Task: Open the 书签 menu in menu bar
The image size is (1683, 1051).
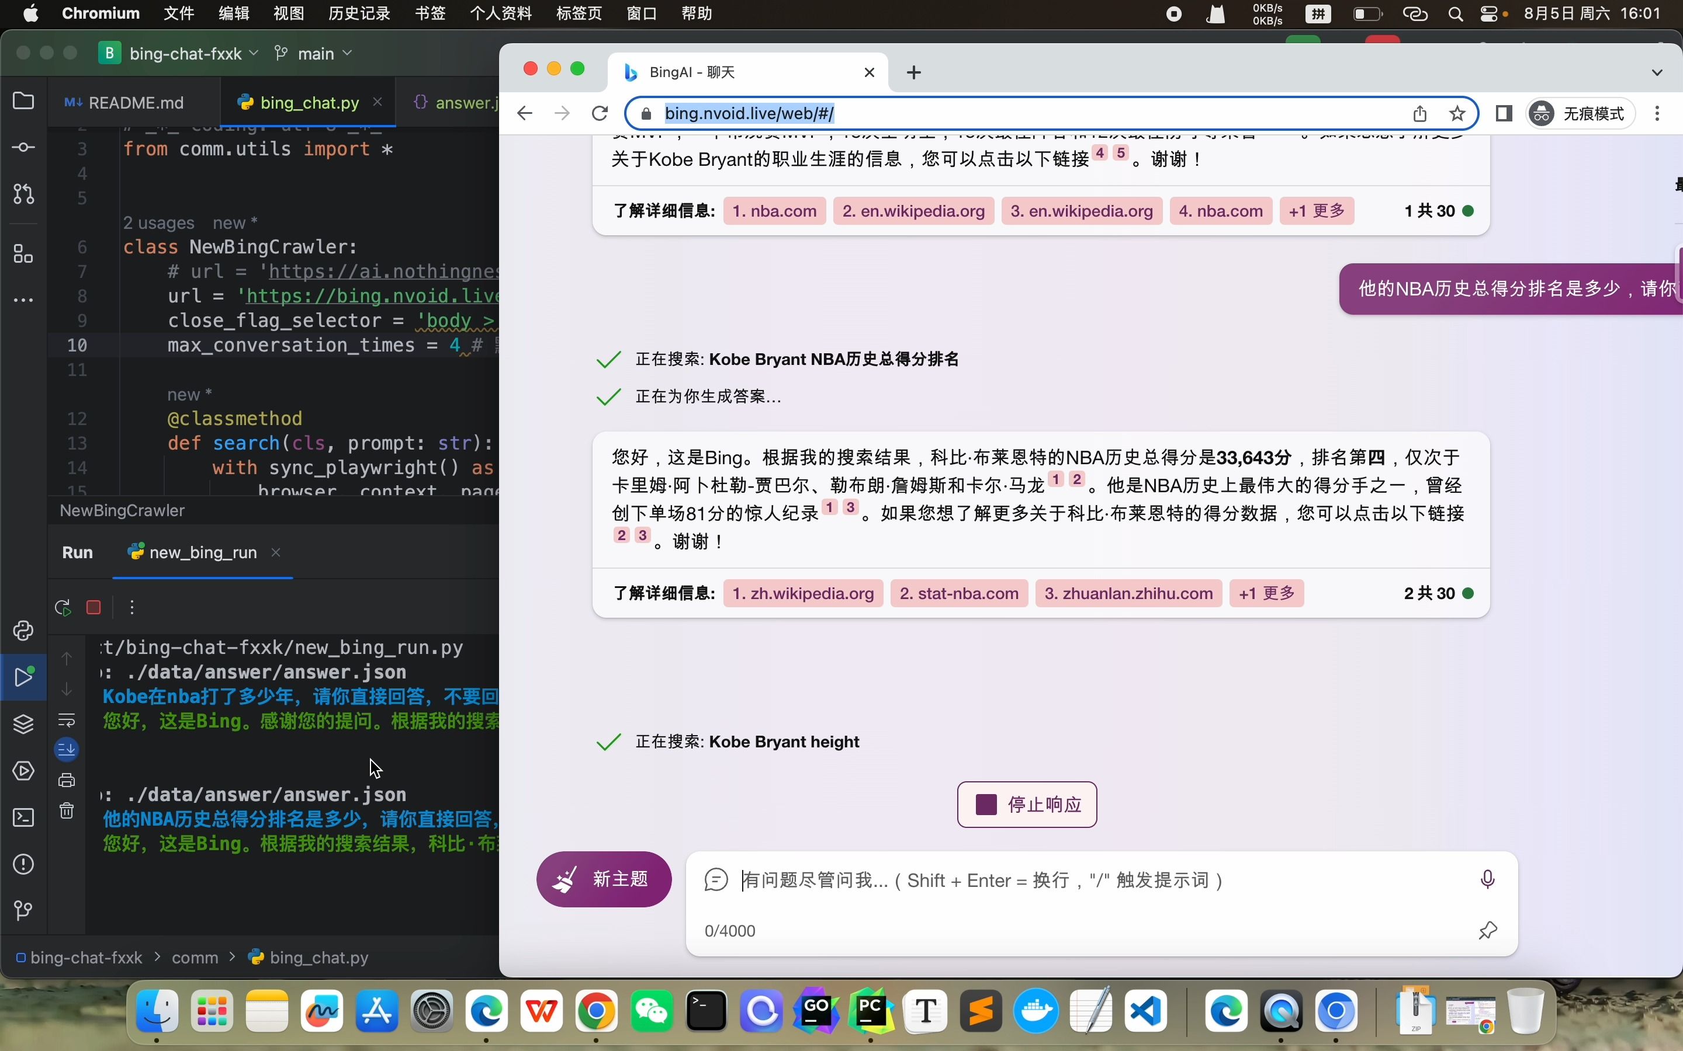Action: 430,13
